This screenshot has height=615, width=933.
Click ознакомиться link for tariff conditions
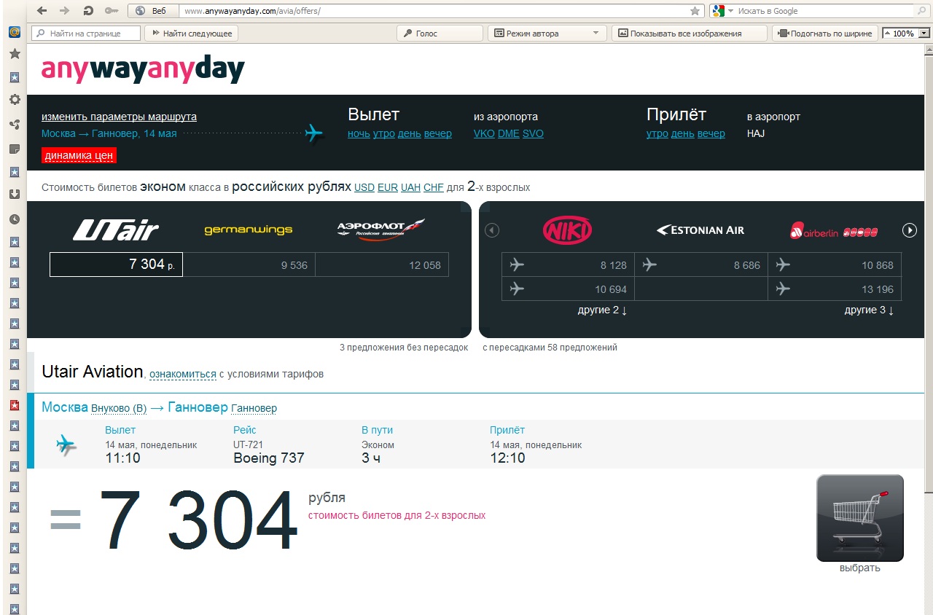(183, 375)
